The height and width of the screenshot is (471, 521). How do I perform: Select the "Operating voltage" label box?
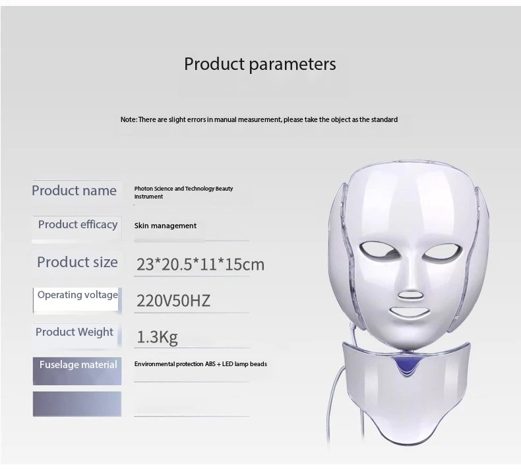(77, 295)
